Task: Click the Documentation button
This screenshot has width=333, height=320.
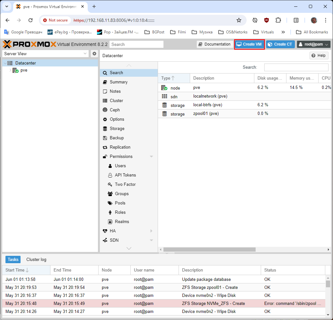Action: point(215,44)
